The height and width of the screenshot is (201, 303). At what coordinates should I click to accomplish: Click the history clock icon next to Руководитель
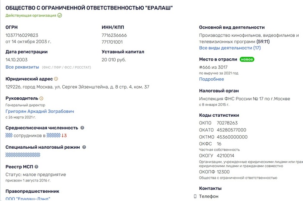[x=42, y=98]
